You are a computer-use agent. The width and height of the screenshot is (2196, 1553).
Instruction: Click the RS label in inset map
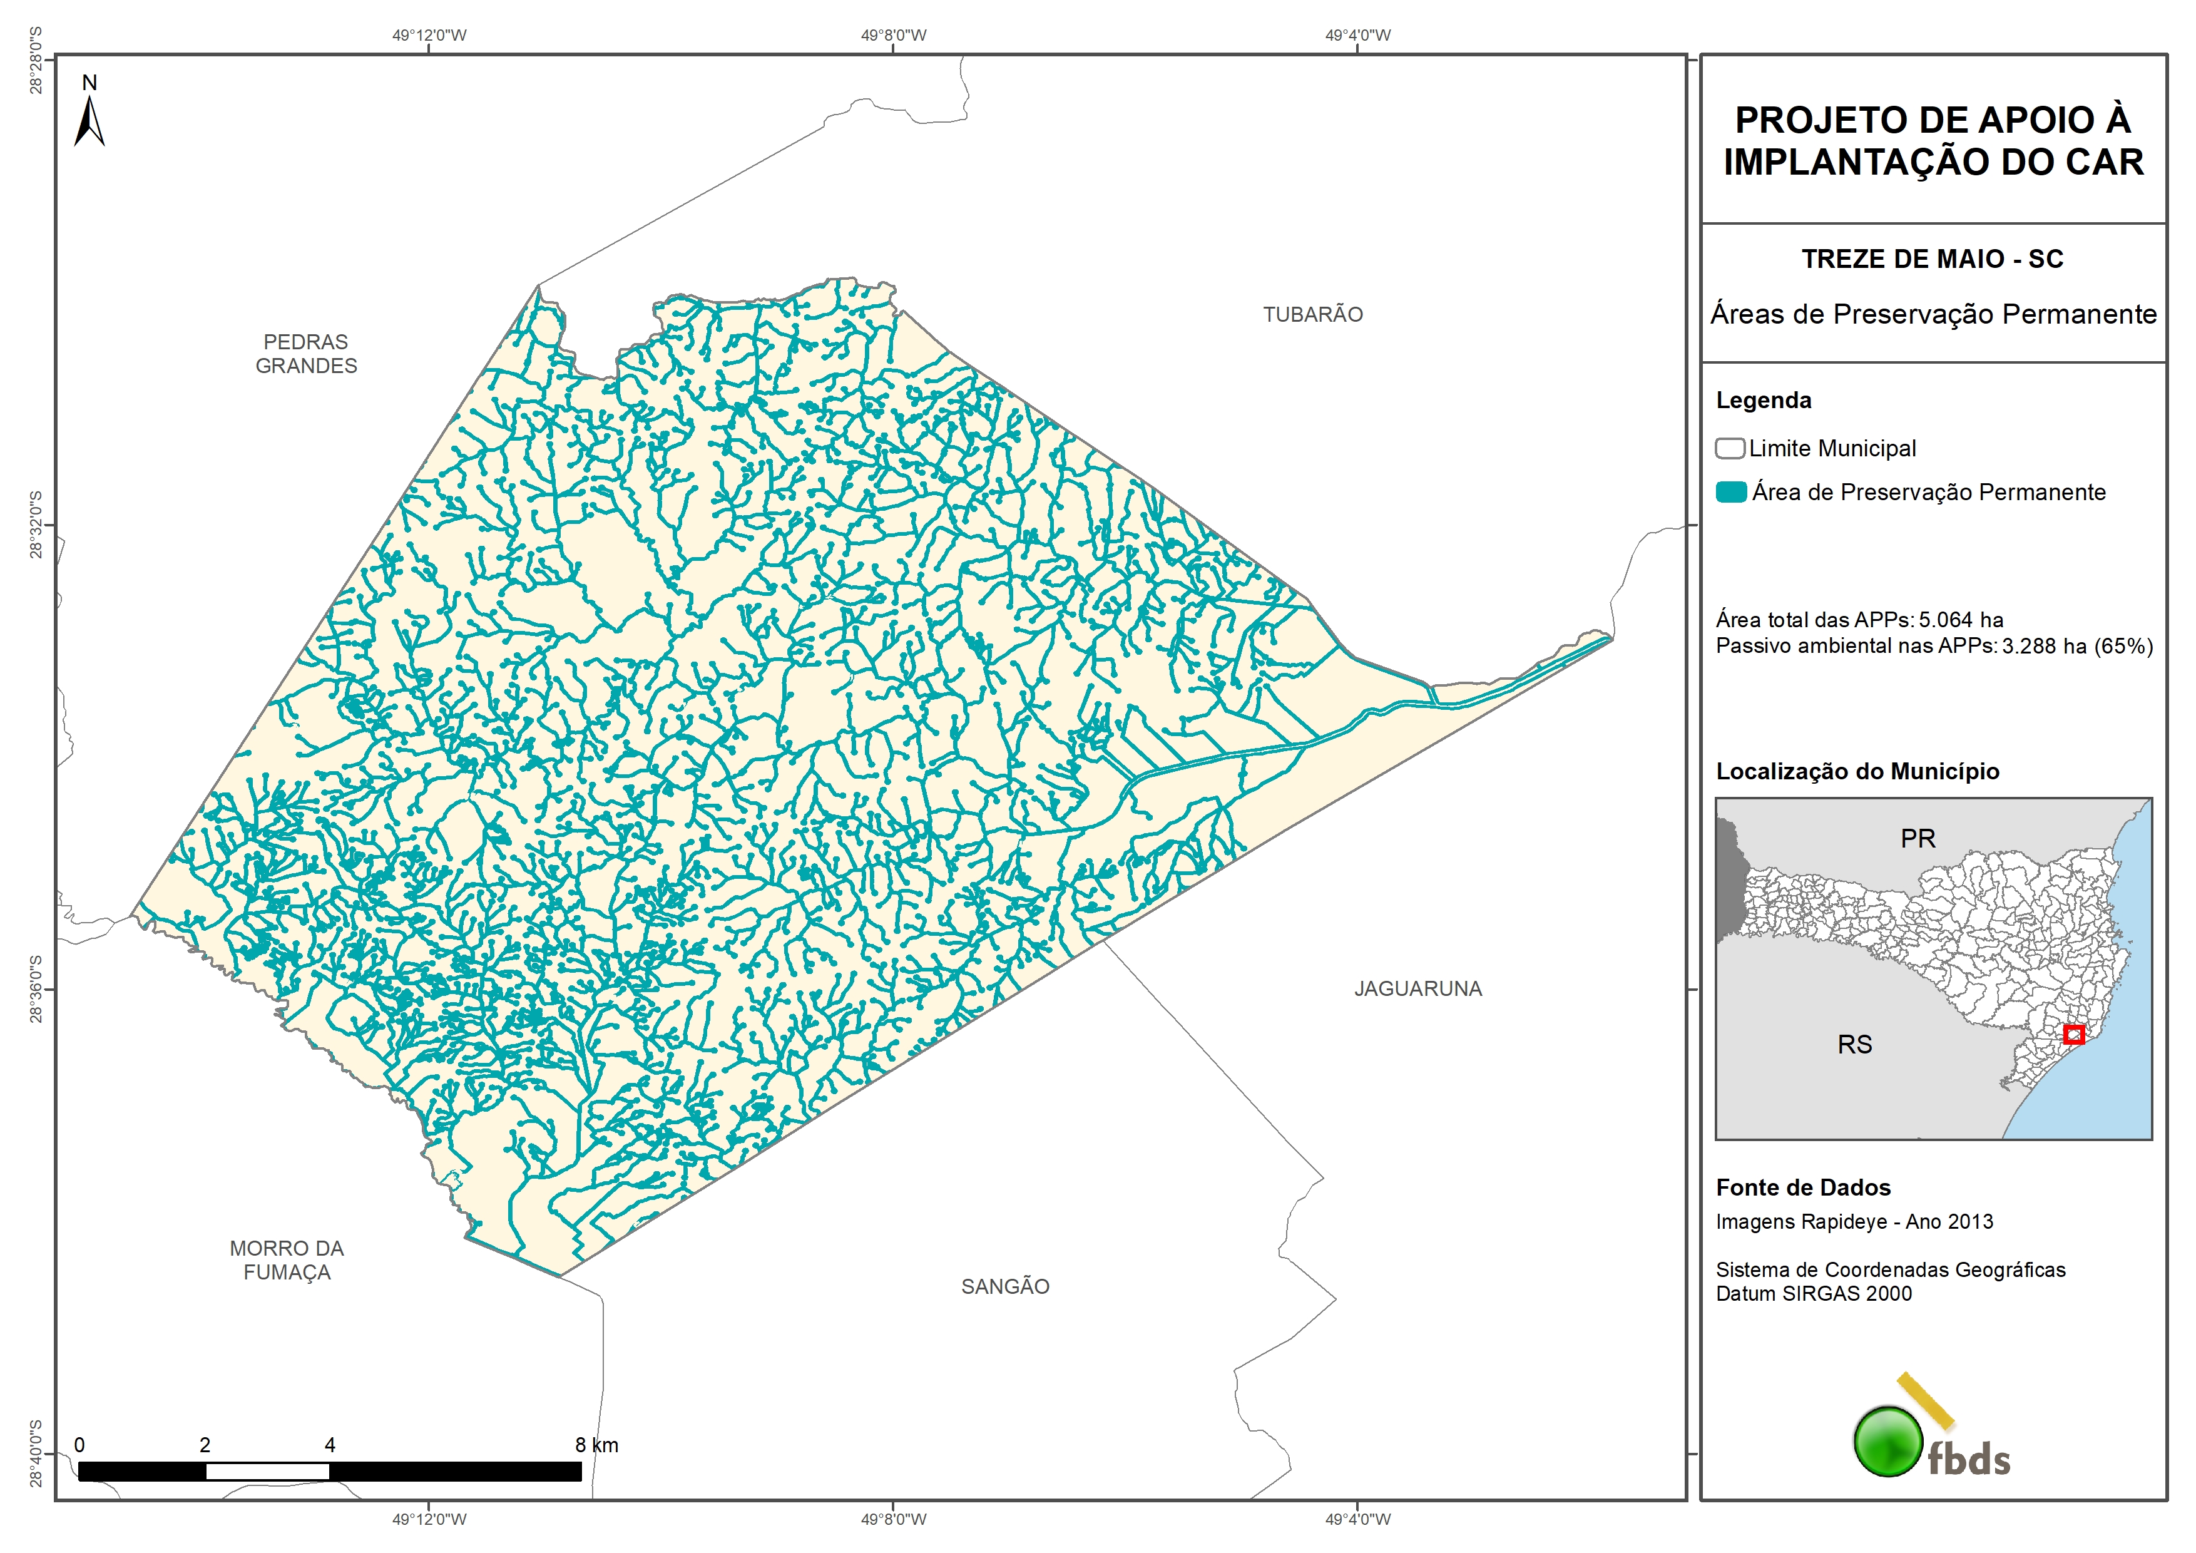pyautogui.click(x=1854, y=1044)
